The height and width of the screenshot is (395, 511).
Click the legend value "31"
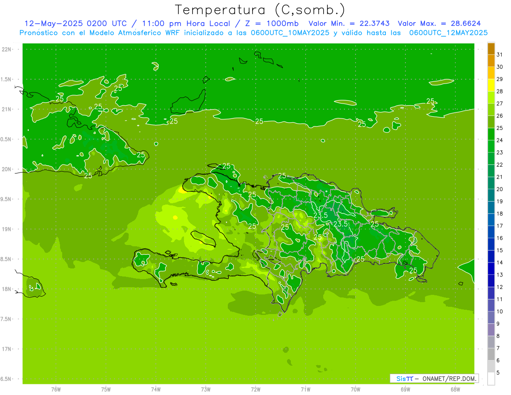coord(500,55)
